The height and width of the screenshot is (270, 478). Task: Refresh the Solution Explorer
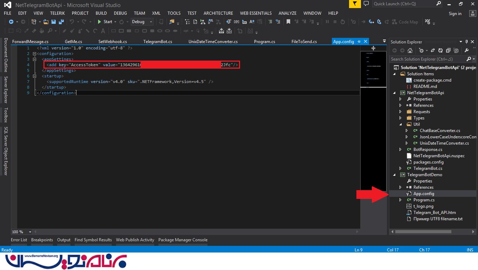coord(441,50)
